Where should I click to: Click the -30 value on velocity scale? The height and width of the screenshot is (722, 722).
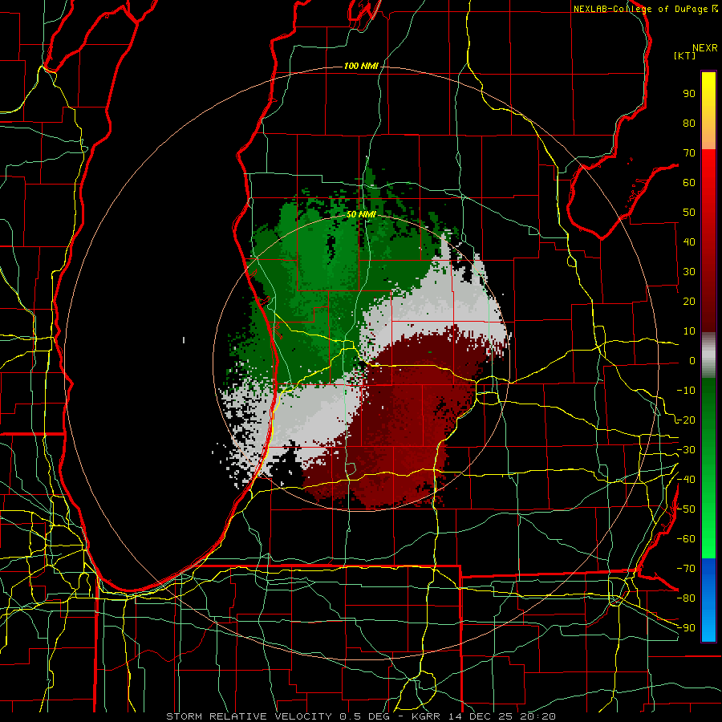686,450
